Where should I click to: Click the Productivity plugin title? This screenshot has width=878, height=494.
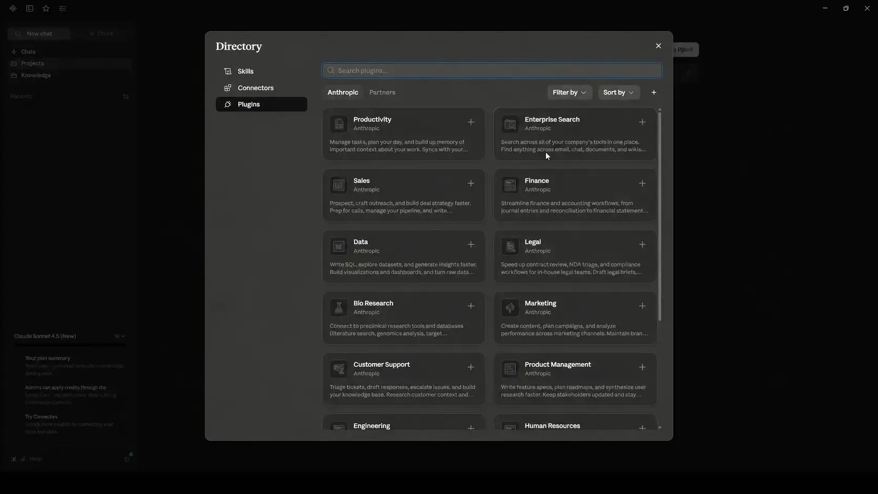pyautogui.click(x=372, y=120)
